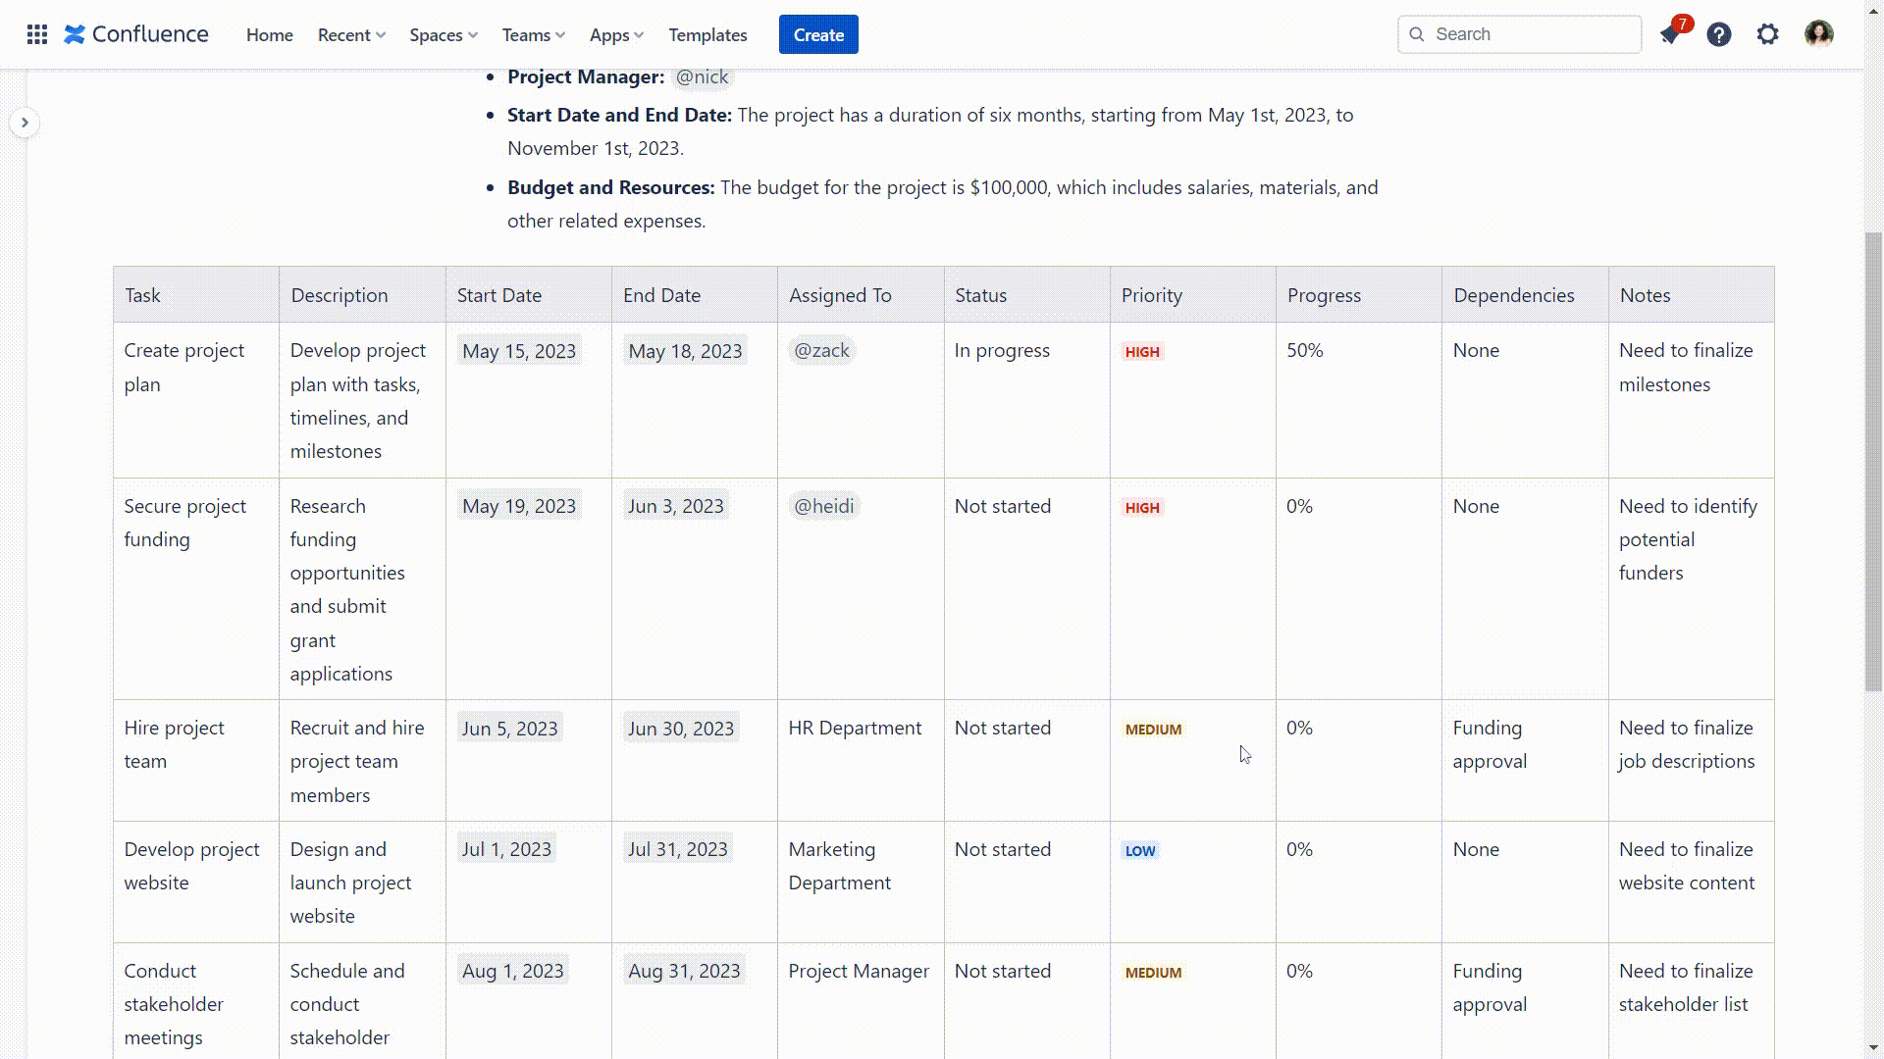The width and height of the screenshot is (1884, 1059).
Task: Click the @nick project manager mention
Action: [x=702, y=77]
